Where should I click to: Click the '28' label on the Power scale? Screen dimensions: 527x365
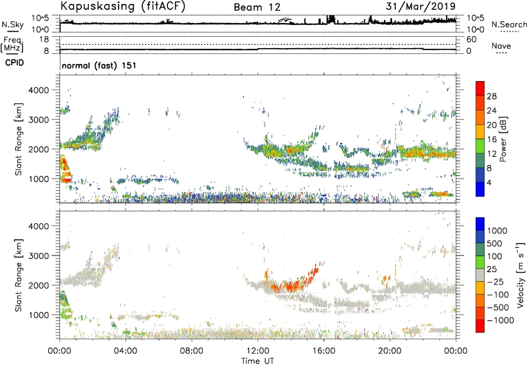(491, 96)
